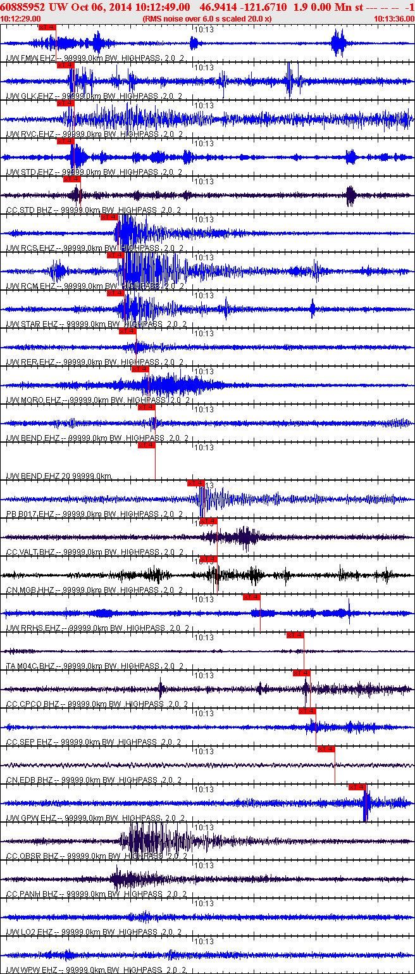Select the UW.RRHS.EHZ station label
This screenshot has width=415, height=974.
97,628
